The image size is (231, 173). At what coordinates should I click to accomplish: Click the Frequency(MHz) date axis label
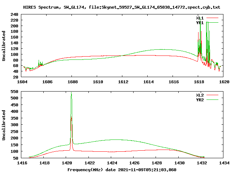(x=122, y=170)
